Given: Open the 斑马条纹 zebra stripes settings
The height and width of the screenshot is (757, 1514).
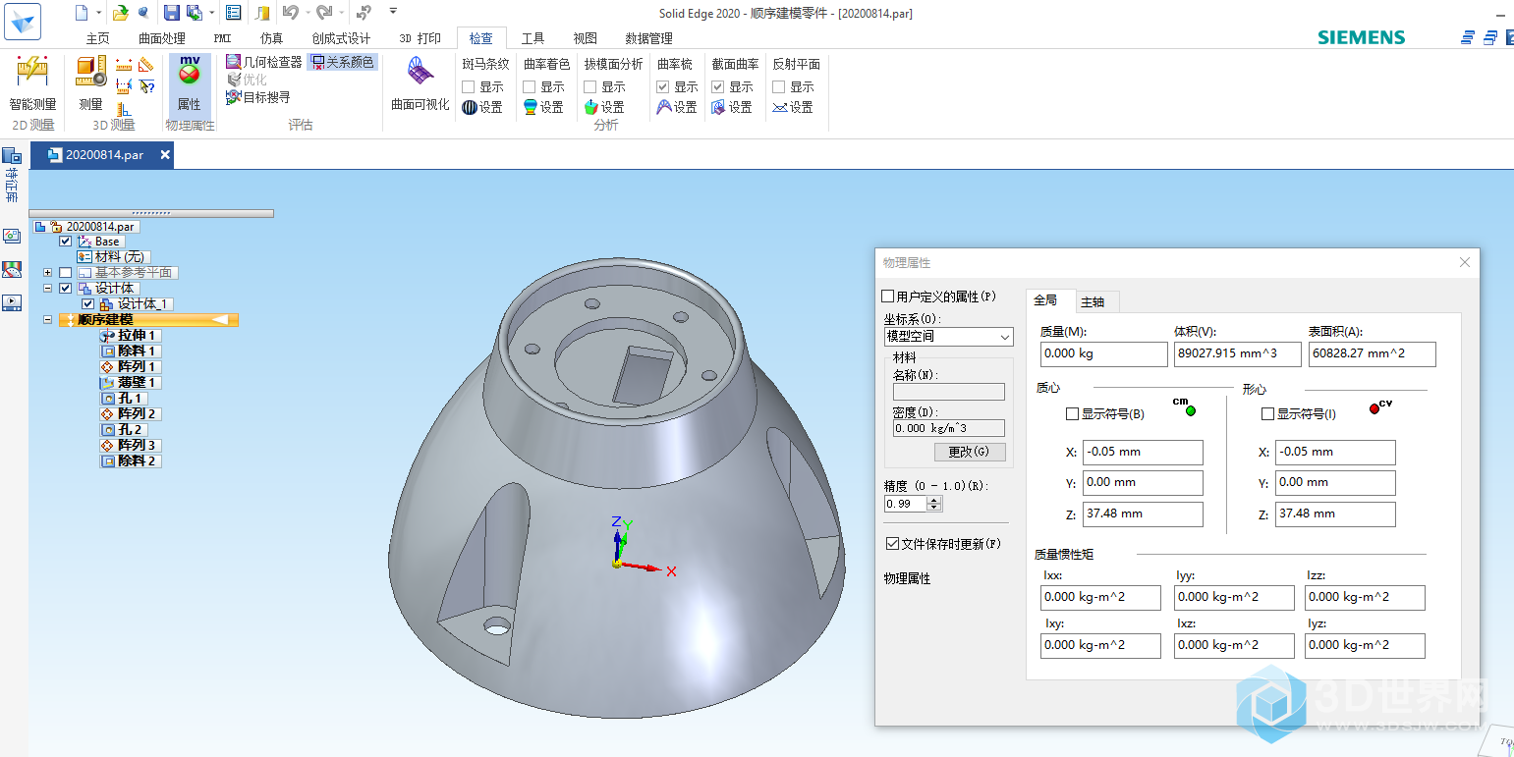Looking at the screenshot, I should [482, 107].
